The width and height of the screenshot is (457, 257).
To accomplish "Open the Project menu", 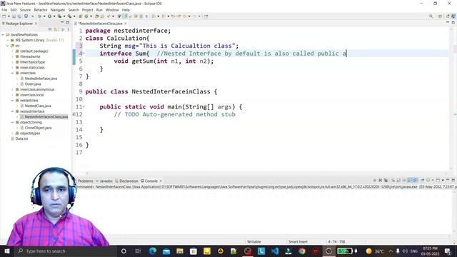I will [87, 10].
